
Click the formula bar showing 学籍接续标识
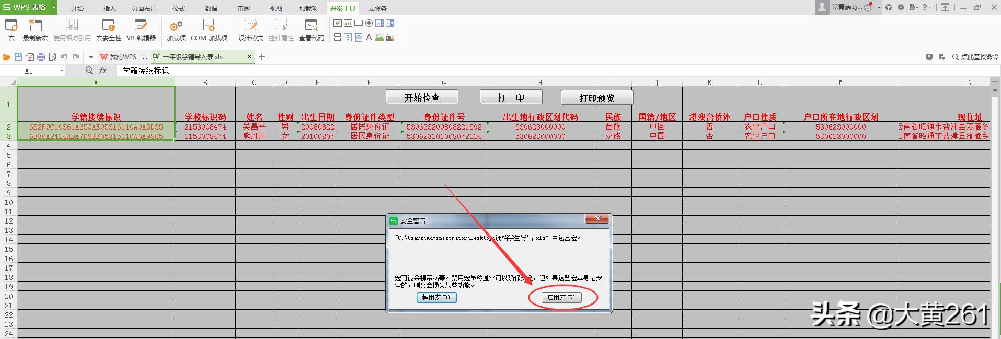click(558, 71)
